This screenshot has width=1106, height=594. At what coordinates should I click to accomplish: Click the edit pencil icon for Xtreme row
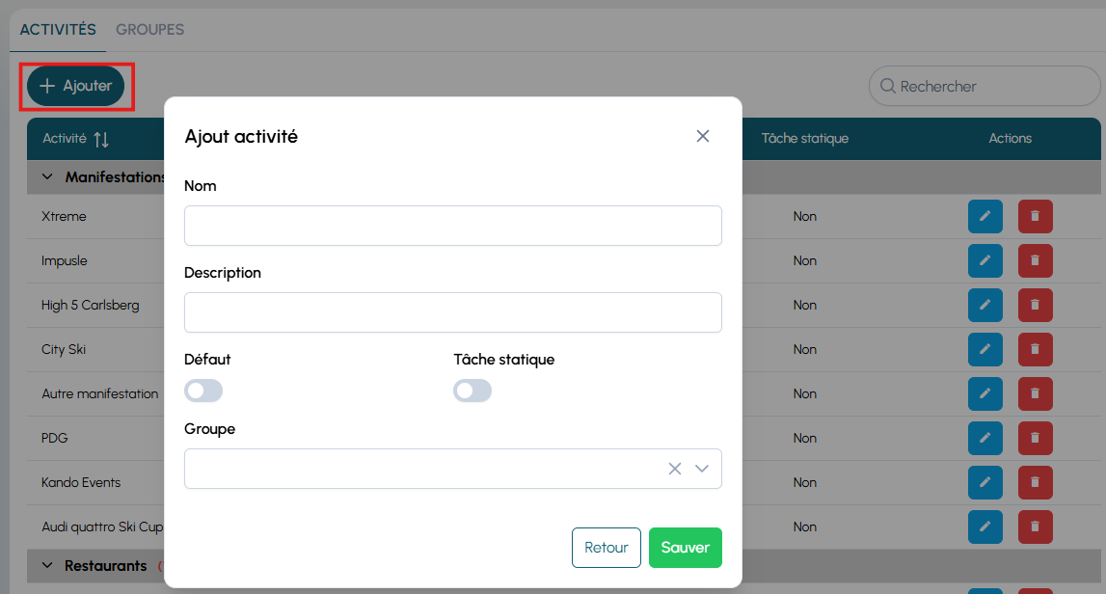click(x=985, y=217)
